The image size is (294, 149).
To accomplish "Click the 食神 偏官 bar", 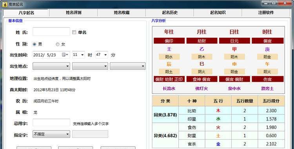I will (202, 79).
